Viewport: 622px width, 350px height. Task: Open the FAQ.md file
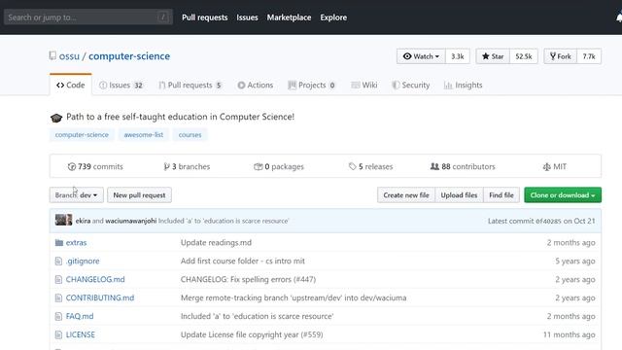click(x=80, y=316)
